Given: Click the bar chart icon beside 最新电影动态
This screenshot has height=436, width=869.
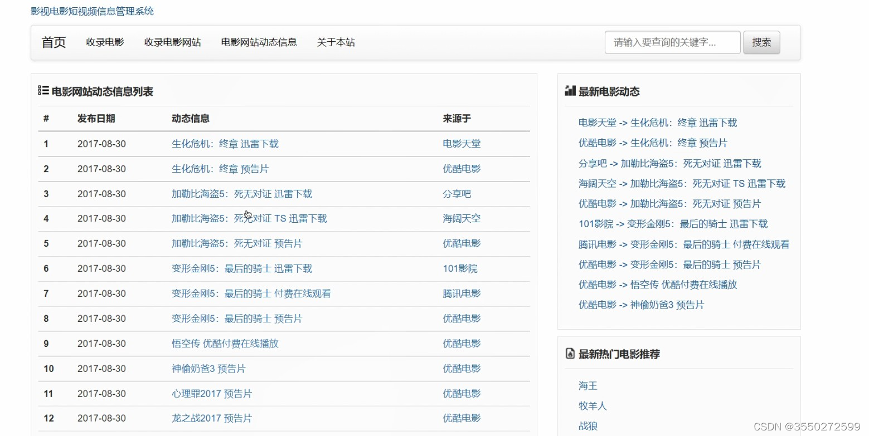Looking at the screenshot, I should pyautogui.click(x=570, y=91).
